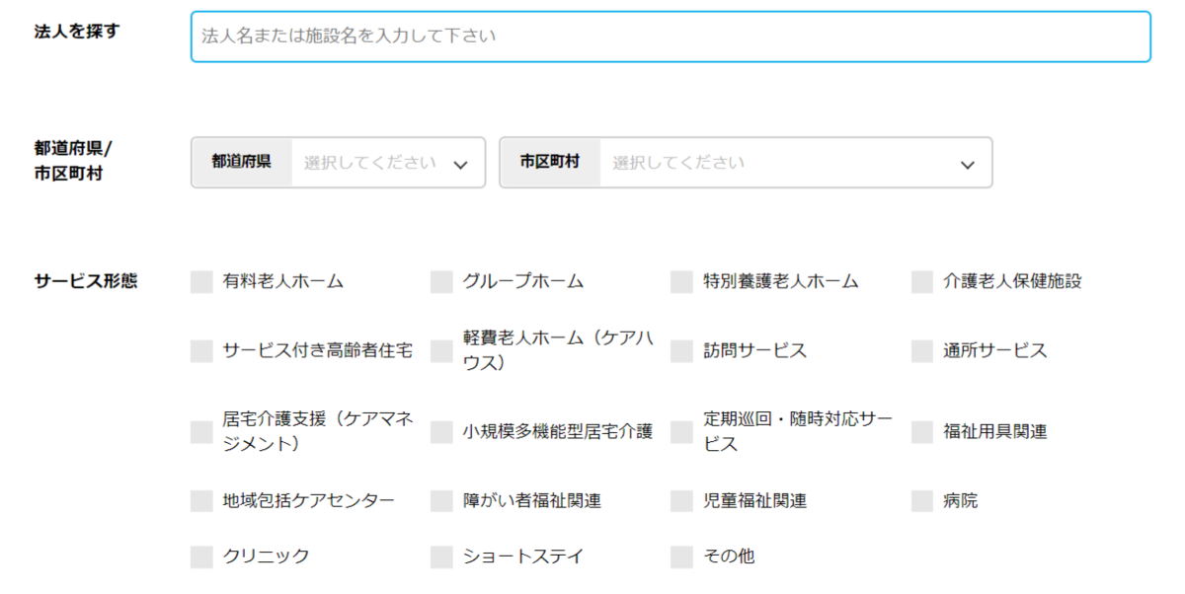Toggle the 病院 checkbox
This screenshot has height=594, width=1185.
pyautogui.click(x=922, y=501)
